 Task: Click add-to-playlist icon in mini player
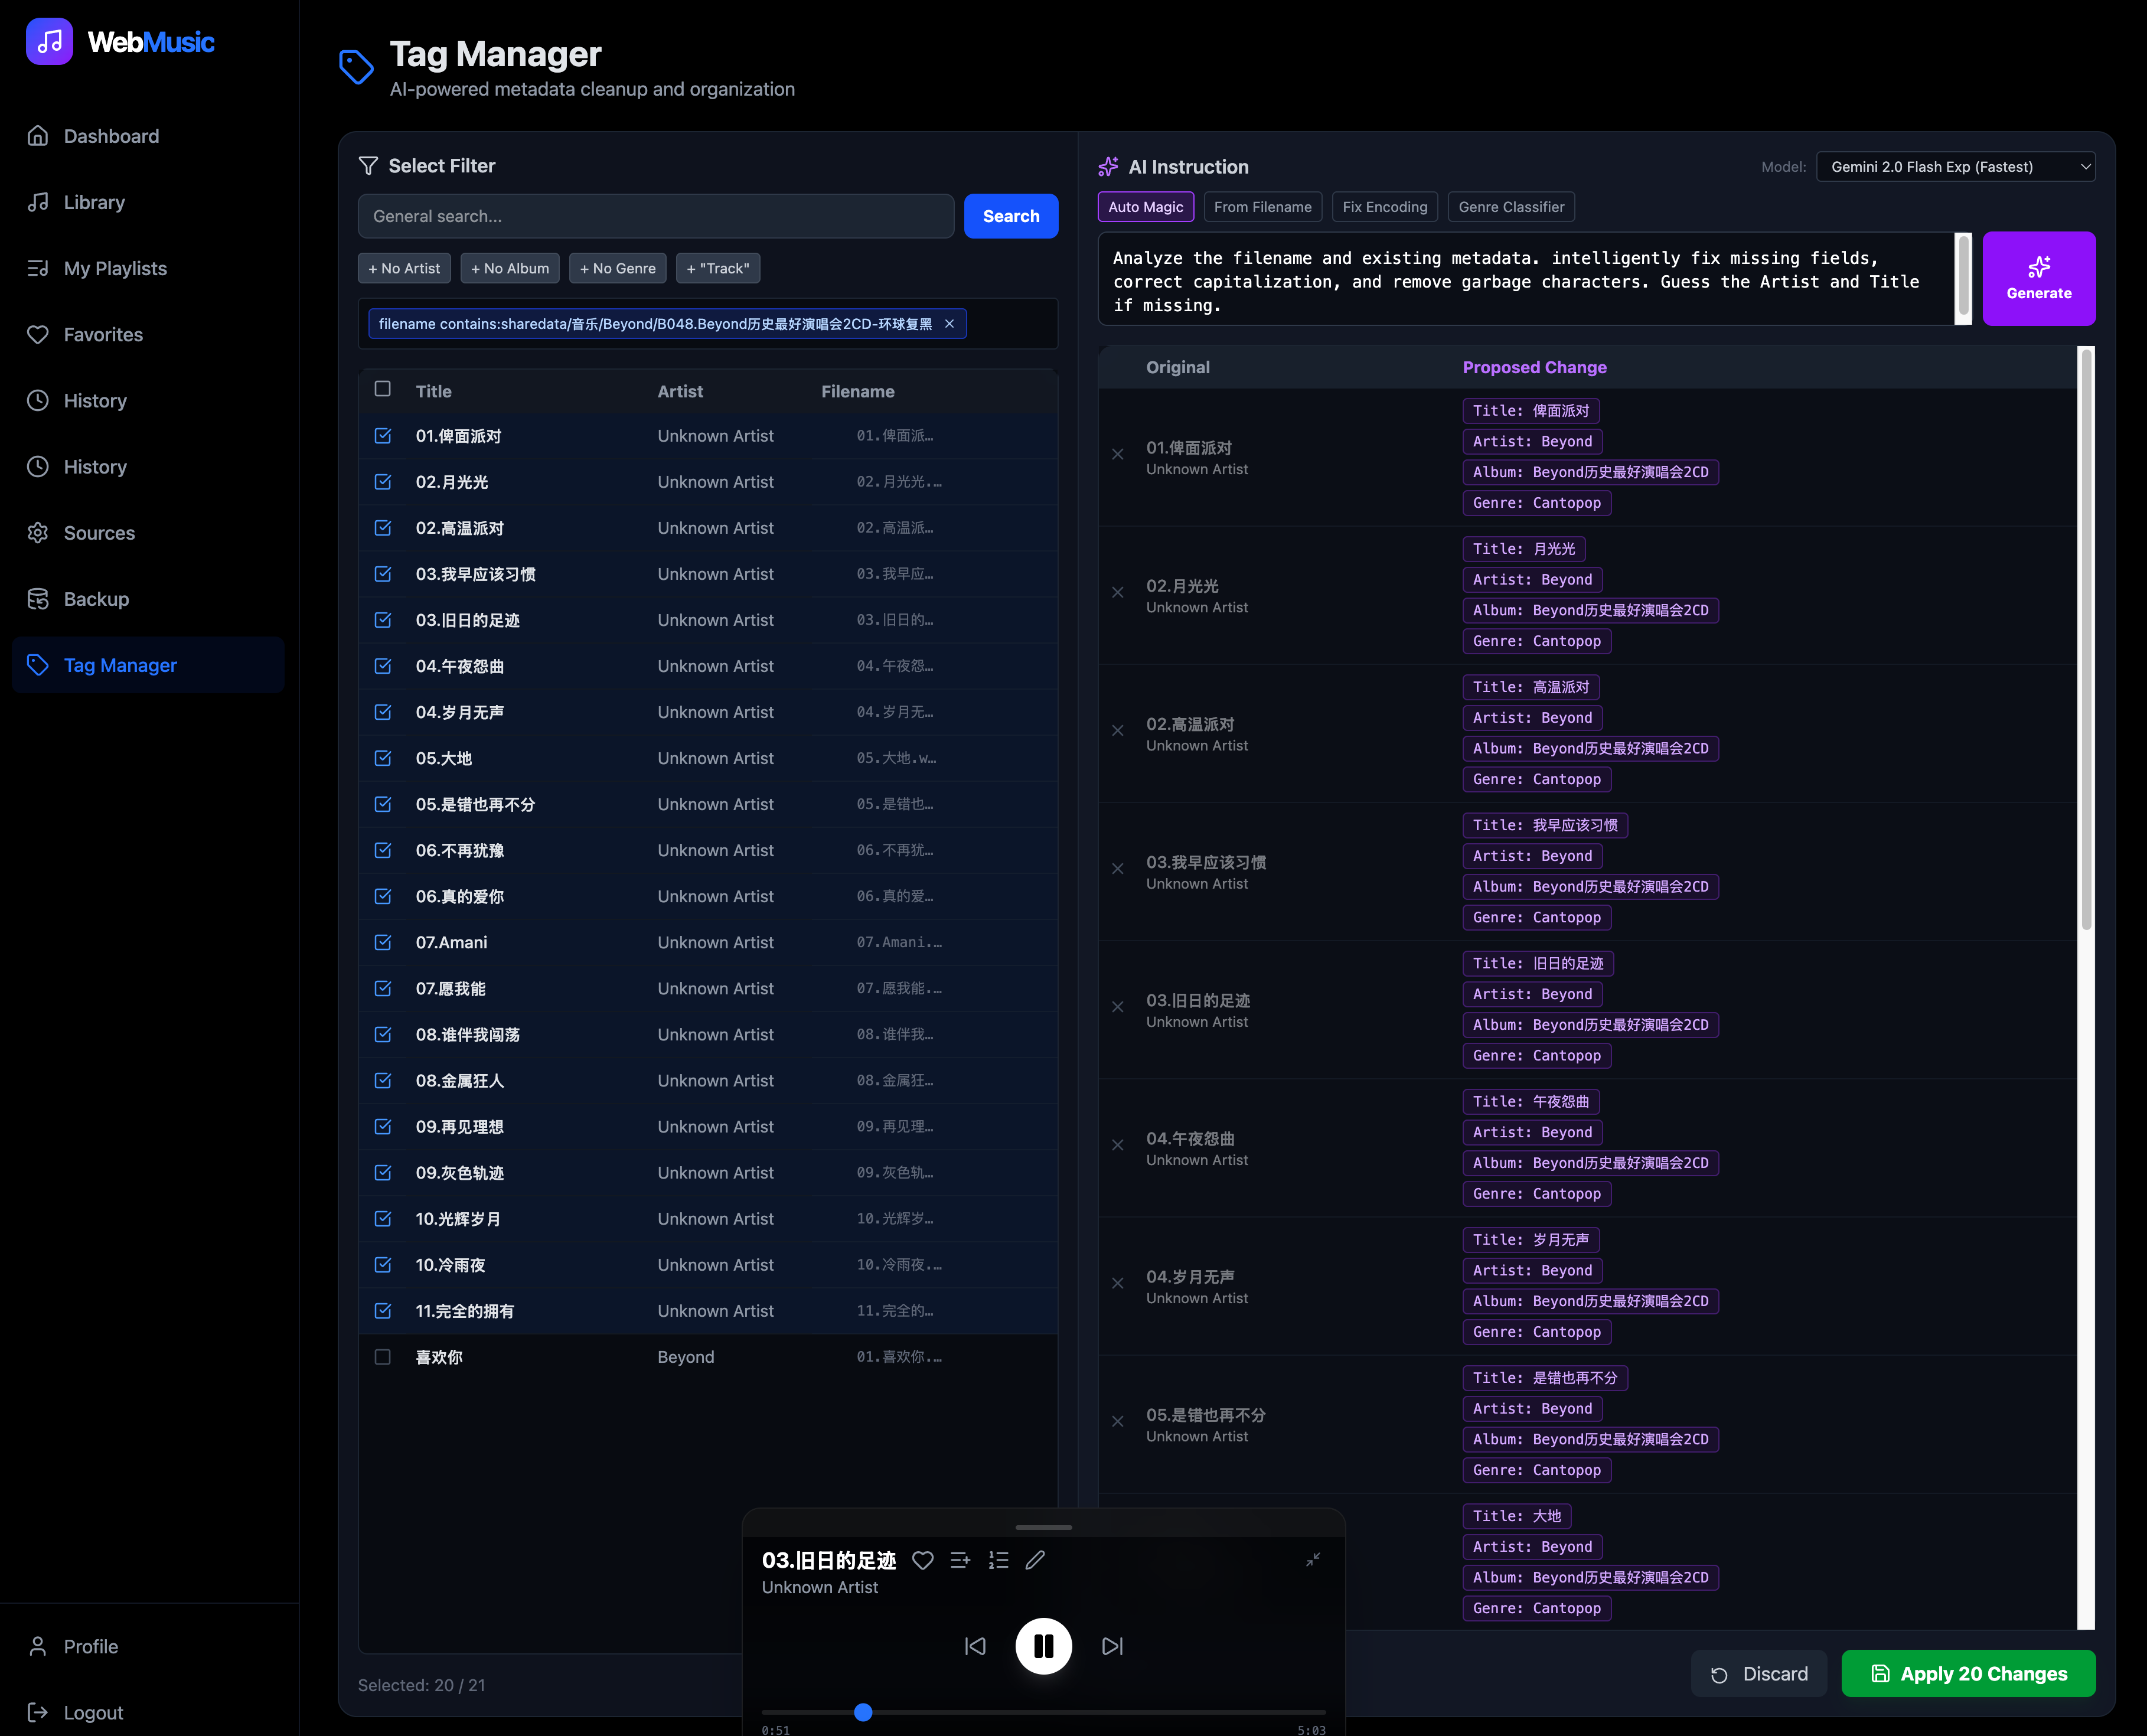(960, 1560)
